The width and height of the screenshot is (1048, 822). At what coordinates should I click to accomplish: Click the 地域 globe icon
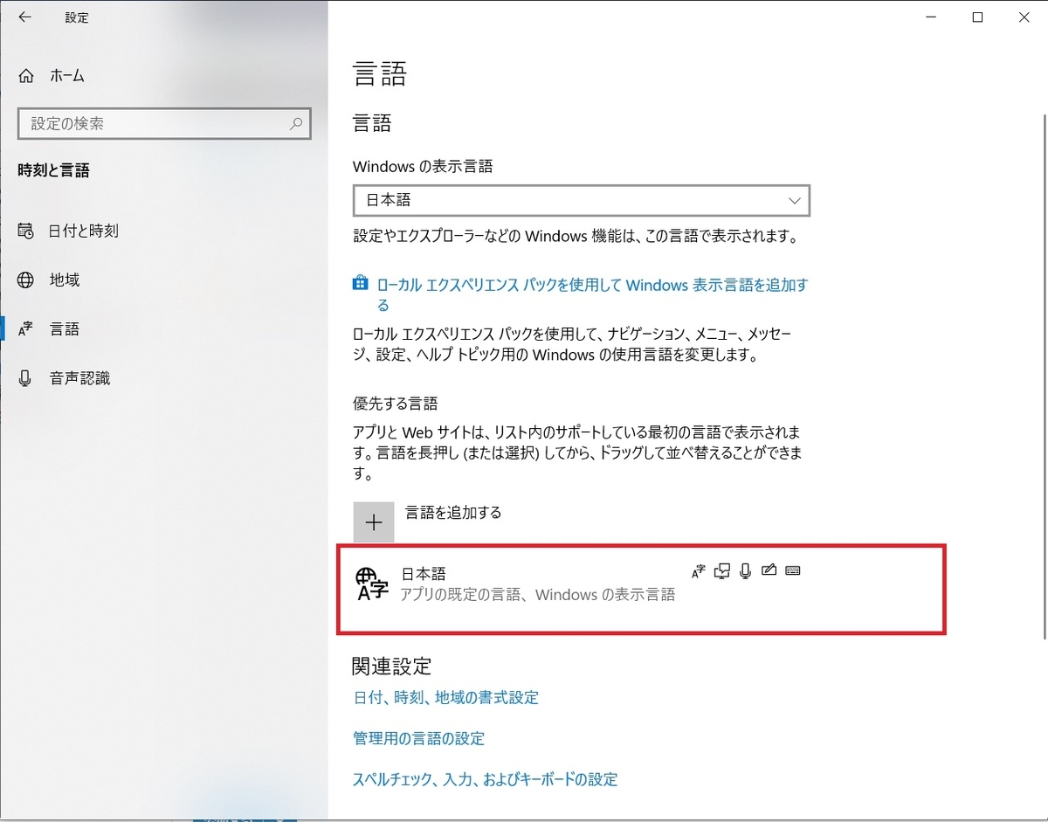26,280
